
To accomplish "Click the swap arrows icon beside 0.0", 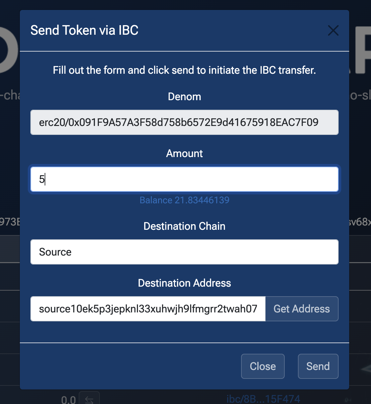I will [89, 399].
